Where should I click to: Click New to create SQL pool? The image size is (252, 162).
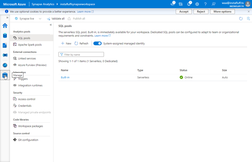point(66,43)
